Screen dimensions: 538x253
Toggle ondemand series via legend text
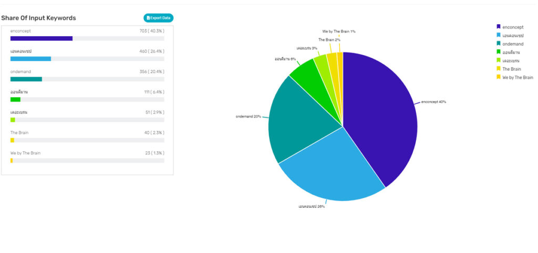(513, 44)
